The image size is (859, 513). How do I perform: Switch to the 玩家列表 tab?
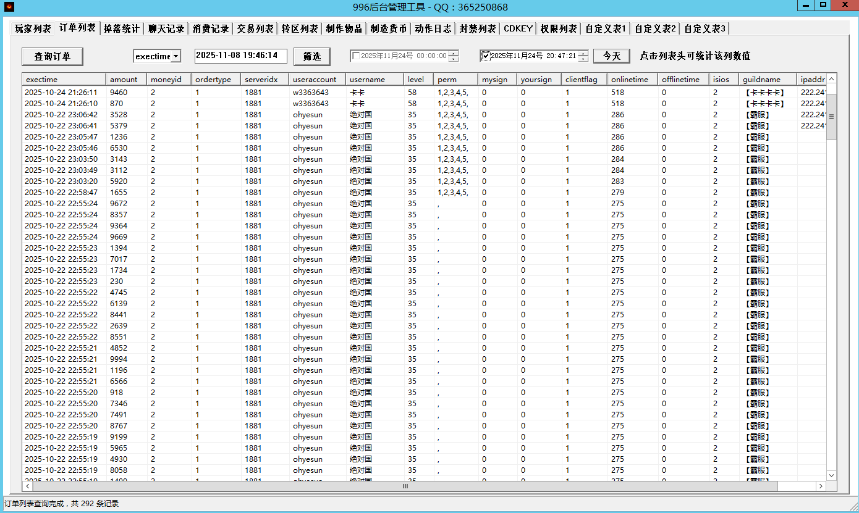tap(33, 28)
